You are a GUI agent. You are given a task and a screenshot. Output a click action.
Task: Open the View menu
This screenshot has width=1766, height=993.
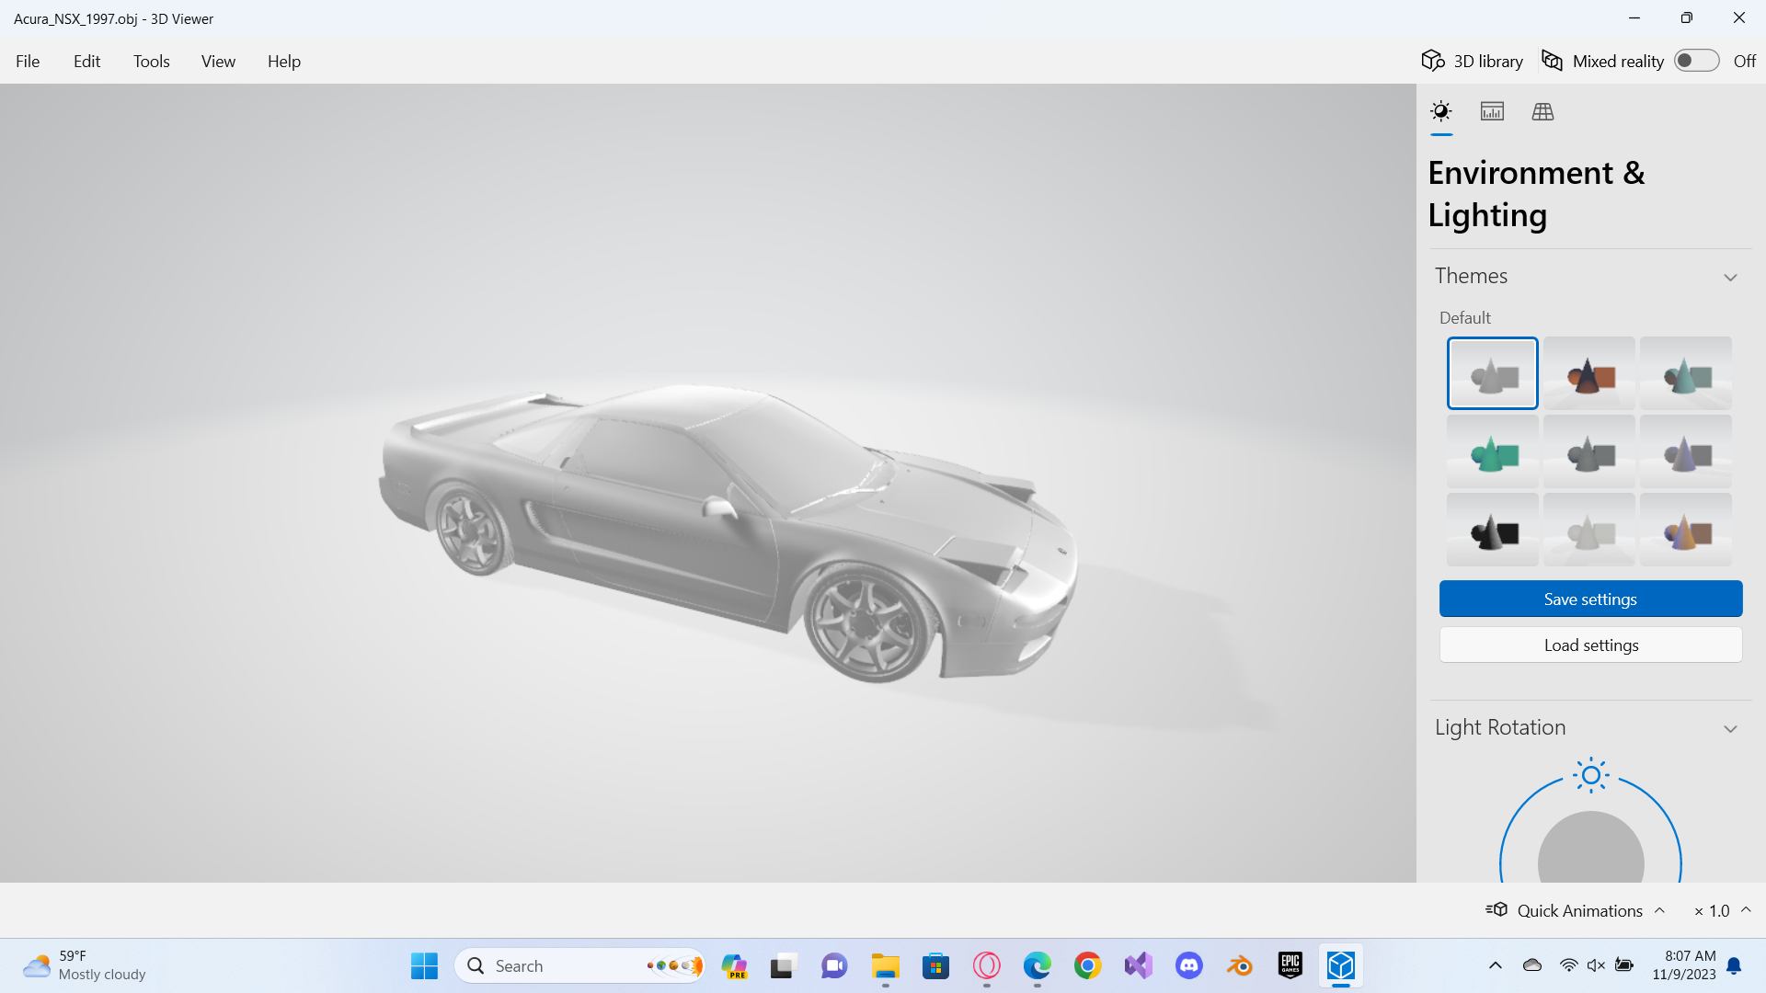coord(218,62)
